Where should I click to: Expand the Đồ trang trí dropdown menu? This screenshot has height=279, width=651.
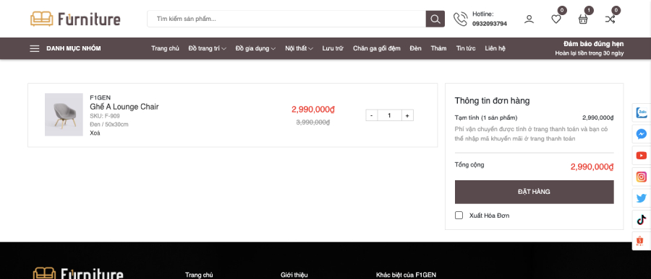coord(207,48)
